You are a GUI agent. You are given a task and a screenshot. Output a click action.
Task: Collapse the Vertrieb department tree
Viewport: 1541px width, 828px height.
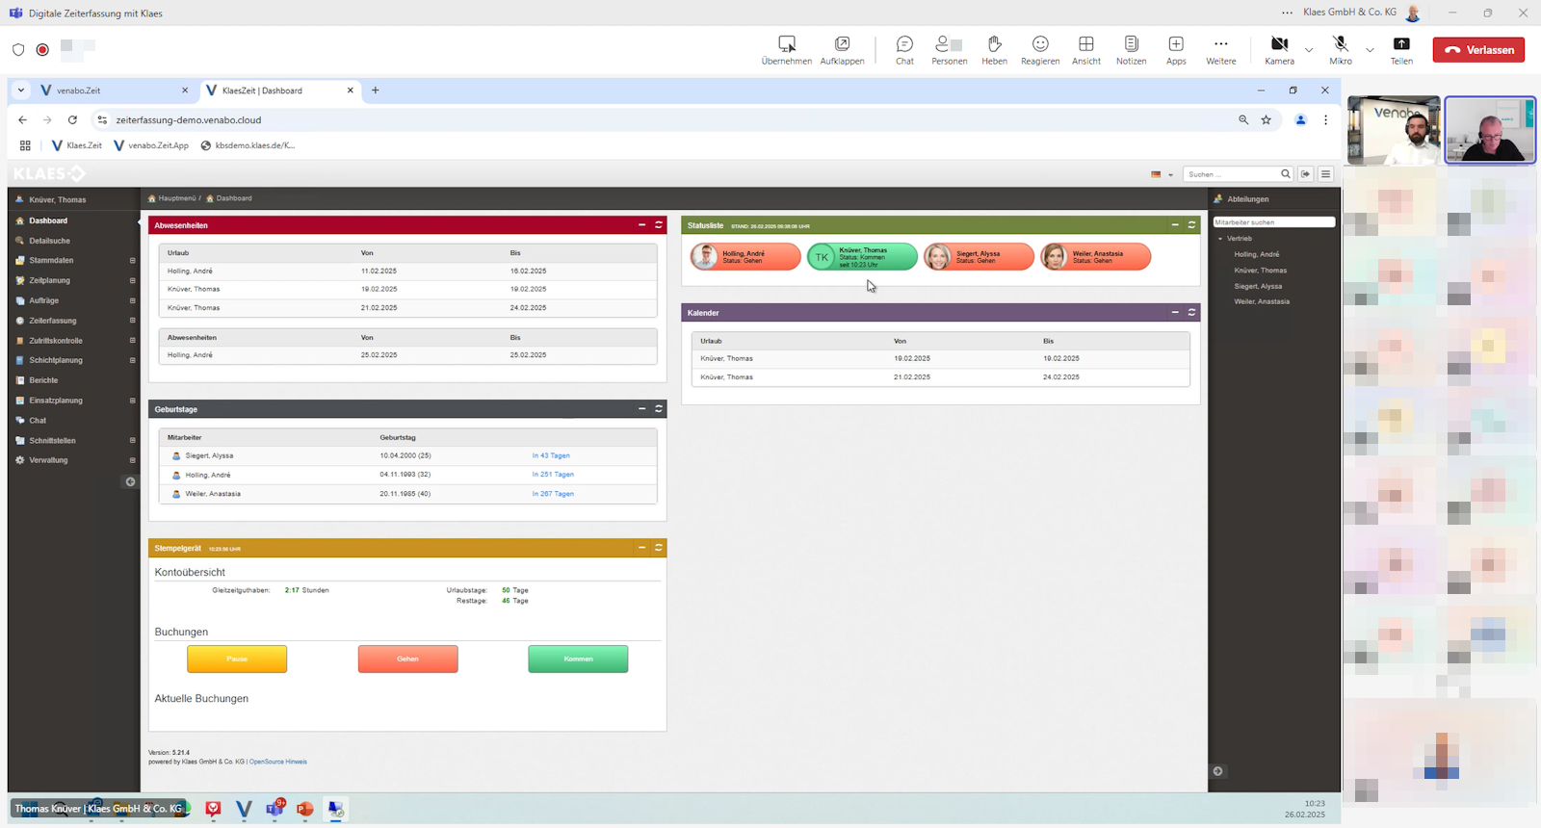click(x=1220, y=238)
